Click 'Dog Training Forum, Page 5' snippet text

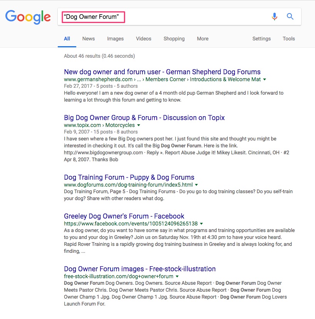tap(178, 195)
